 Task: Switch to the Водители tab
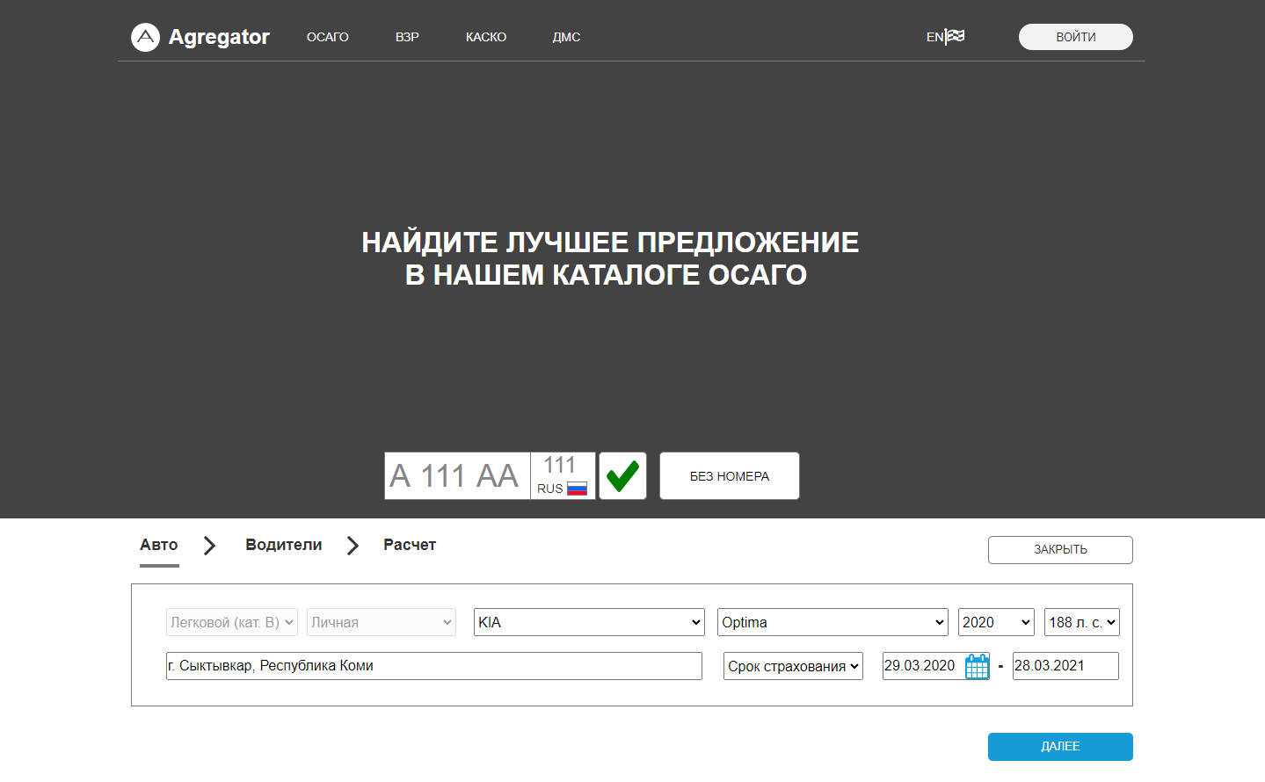tap(283, 545)
